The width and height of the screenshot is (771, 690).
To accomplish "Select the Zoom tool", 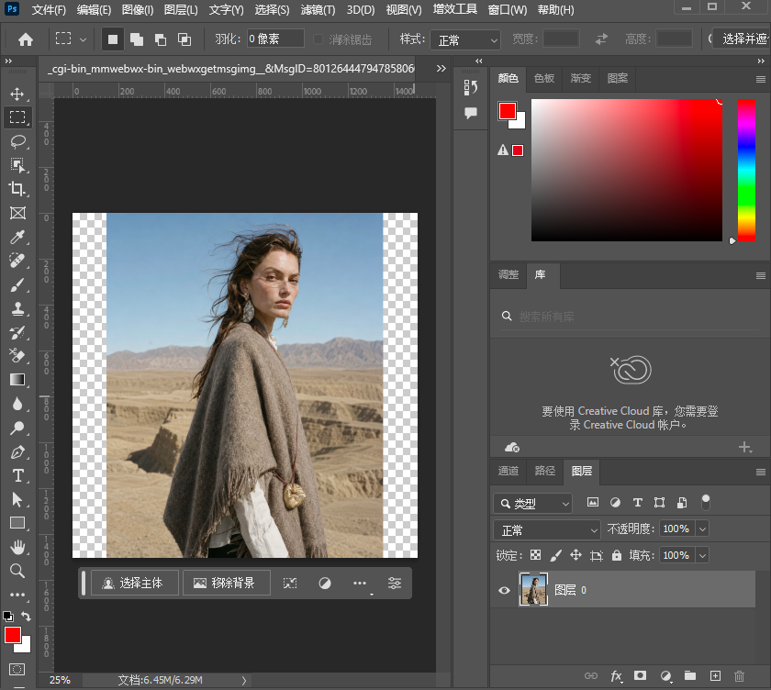I will 17,571.
